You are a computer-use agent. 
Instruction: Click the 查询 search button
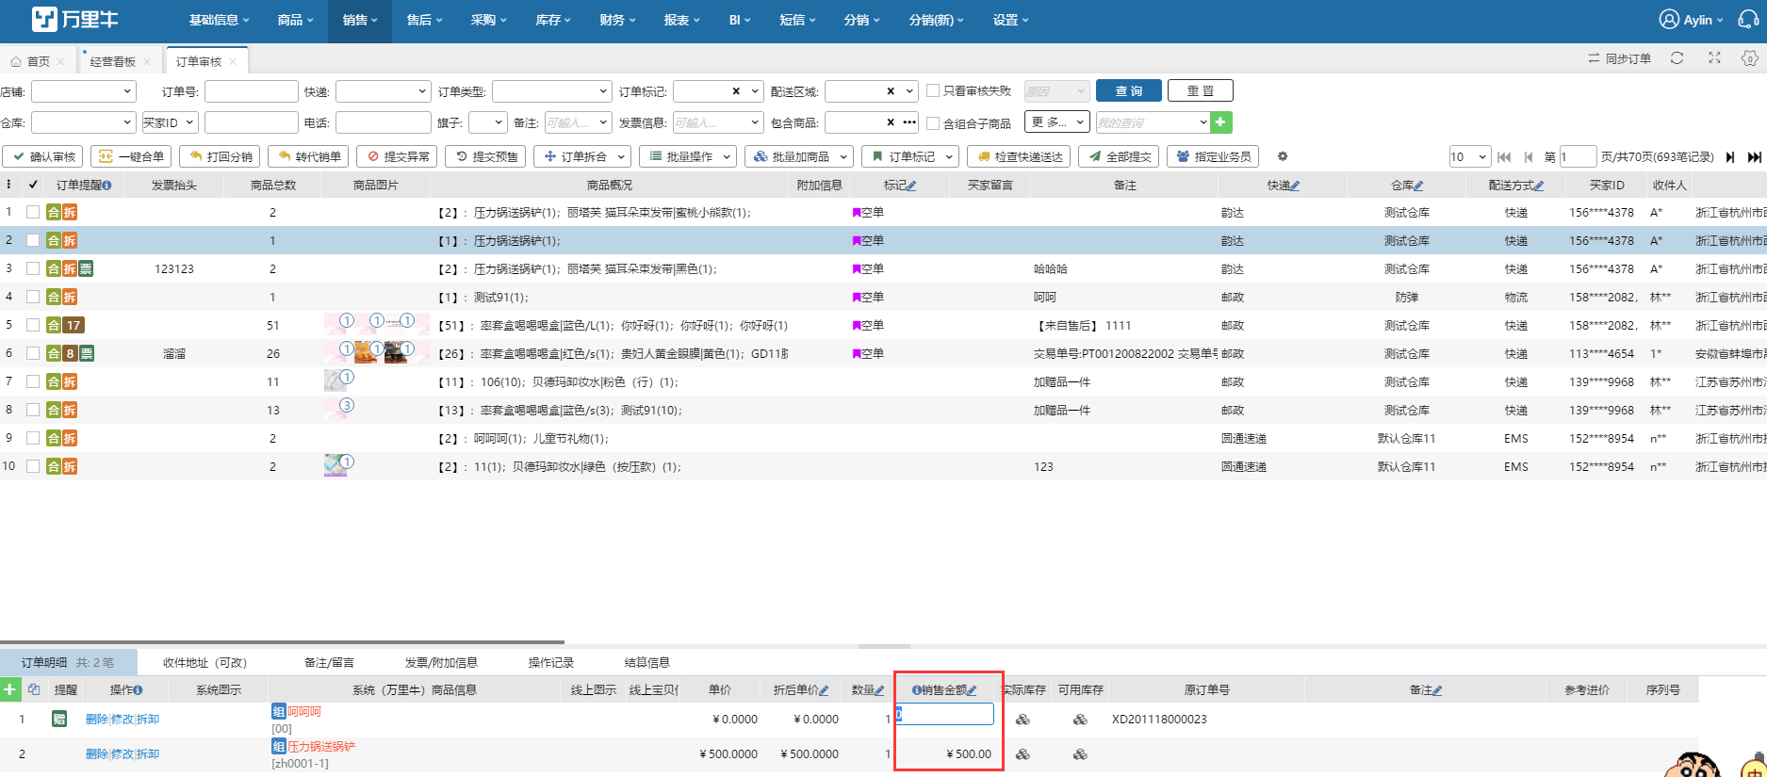pos(1129,90)
